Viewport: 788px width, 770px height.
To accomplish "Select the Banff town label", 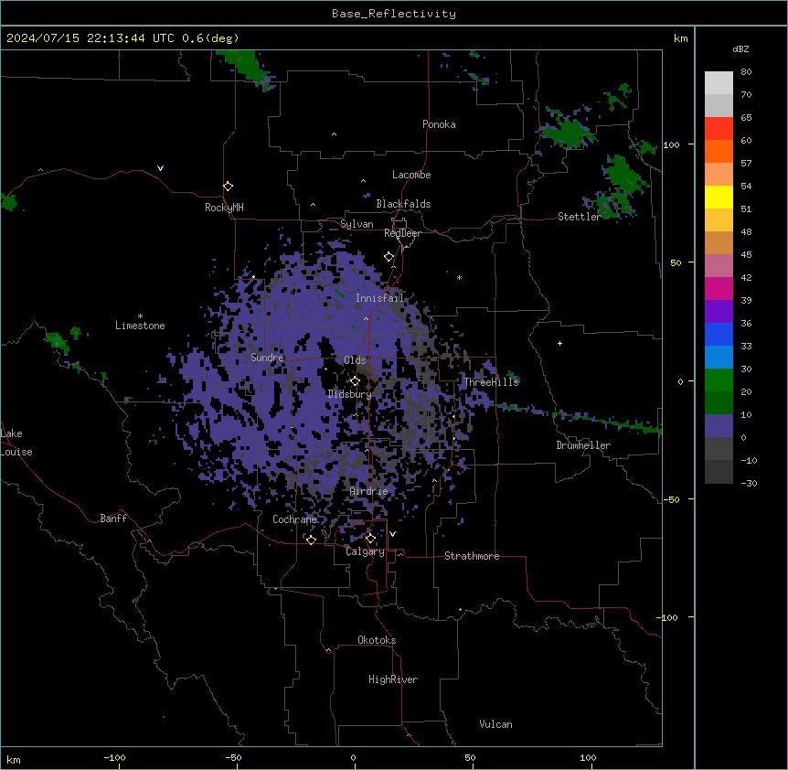I will tap(113, 519).
